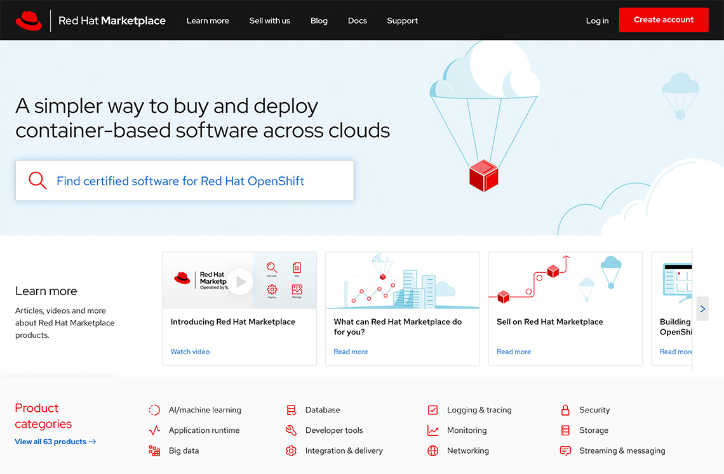Go to the Blog section
Viewport: 724px width, 474px height.
click(319, 20)
